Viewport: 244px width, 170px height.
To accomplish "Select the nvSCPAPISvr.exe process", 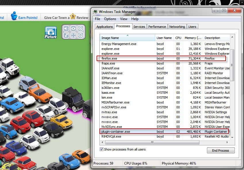I will click(165, 107).
